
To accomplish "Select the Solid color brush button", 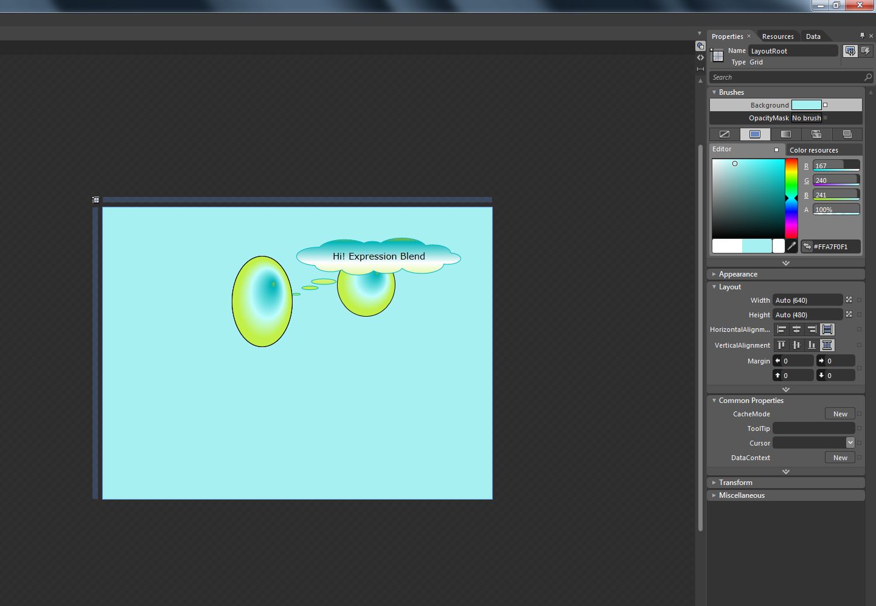I will 755,134.
